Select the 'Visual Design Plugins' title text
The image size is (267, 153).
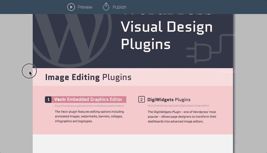coord(166,35)
